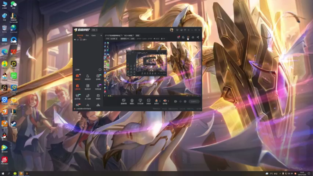Open the virtual mask avatar toolbox tool
The height and width of the screenshot is (176, 313).
77,97
